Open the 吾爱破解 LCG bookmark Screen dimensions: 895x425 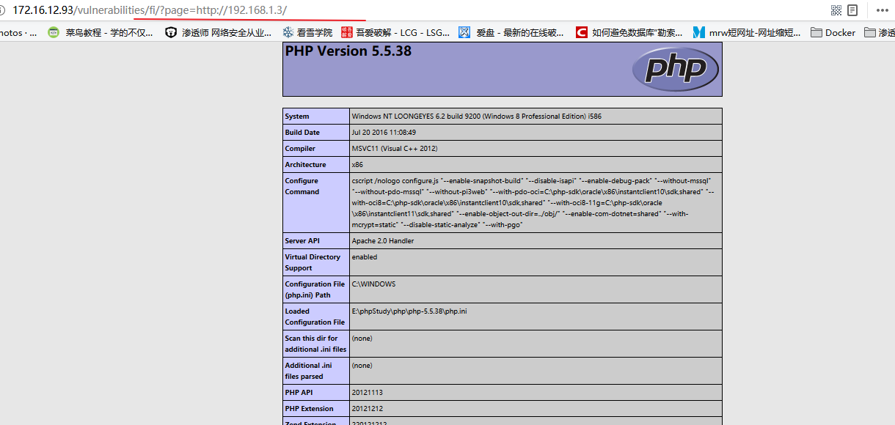tap(395, 32)
